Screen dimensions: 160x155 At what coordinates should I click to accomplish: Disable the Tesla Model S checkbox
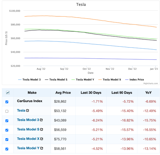(x=7, y=130)
